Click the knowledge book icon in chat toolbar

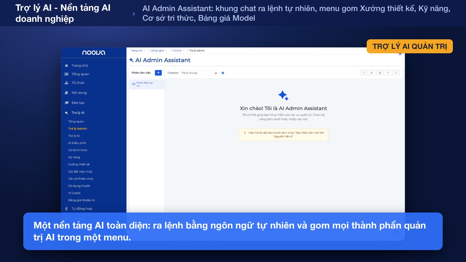click(371, 73)
